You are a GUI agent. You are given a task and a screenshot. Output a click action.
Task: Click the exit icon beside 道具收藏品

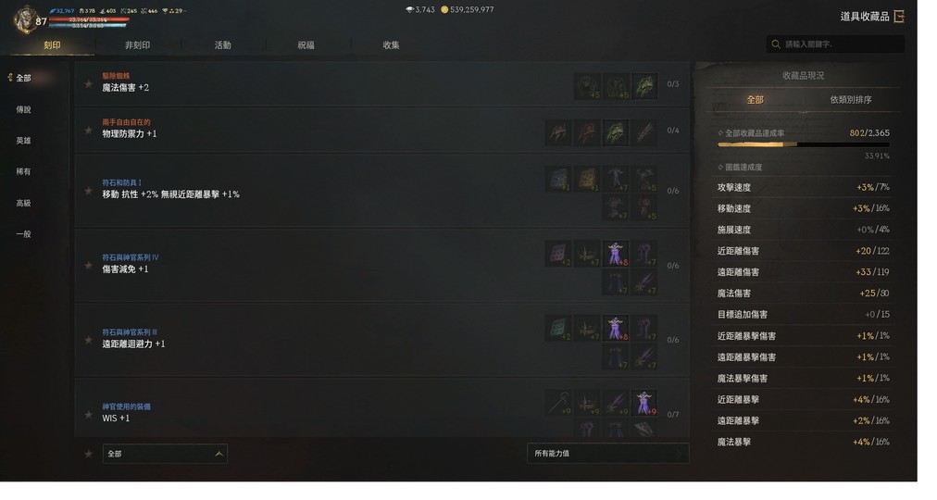[899, 16]
